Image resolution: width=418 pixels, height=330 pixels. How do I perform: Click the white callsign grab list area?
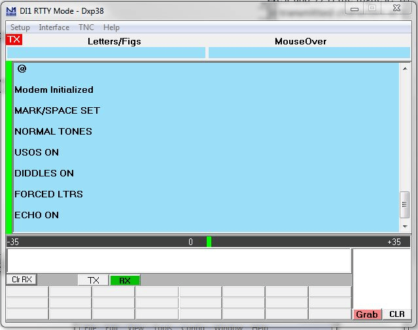[x=382, y=279]
